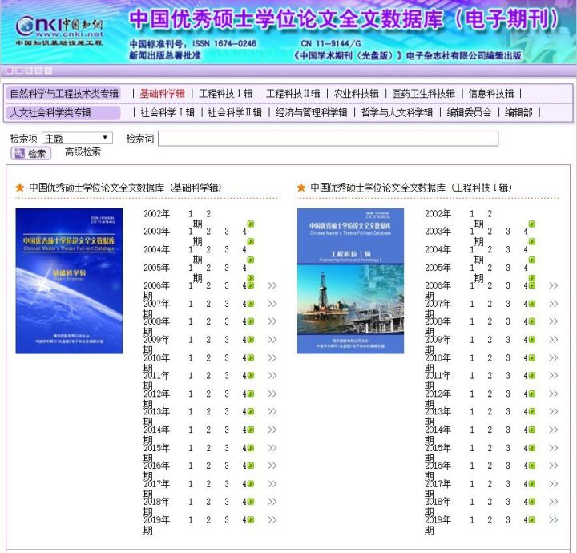Open issue 3 of 2008年 in 基础科学辑

[227, 321]
